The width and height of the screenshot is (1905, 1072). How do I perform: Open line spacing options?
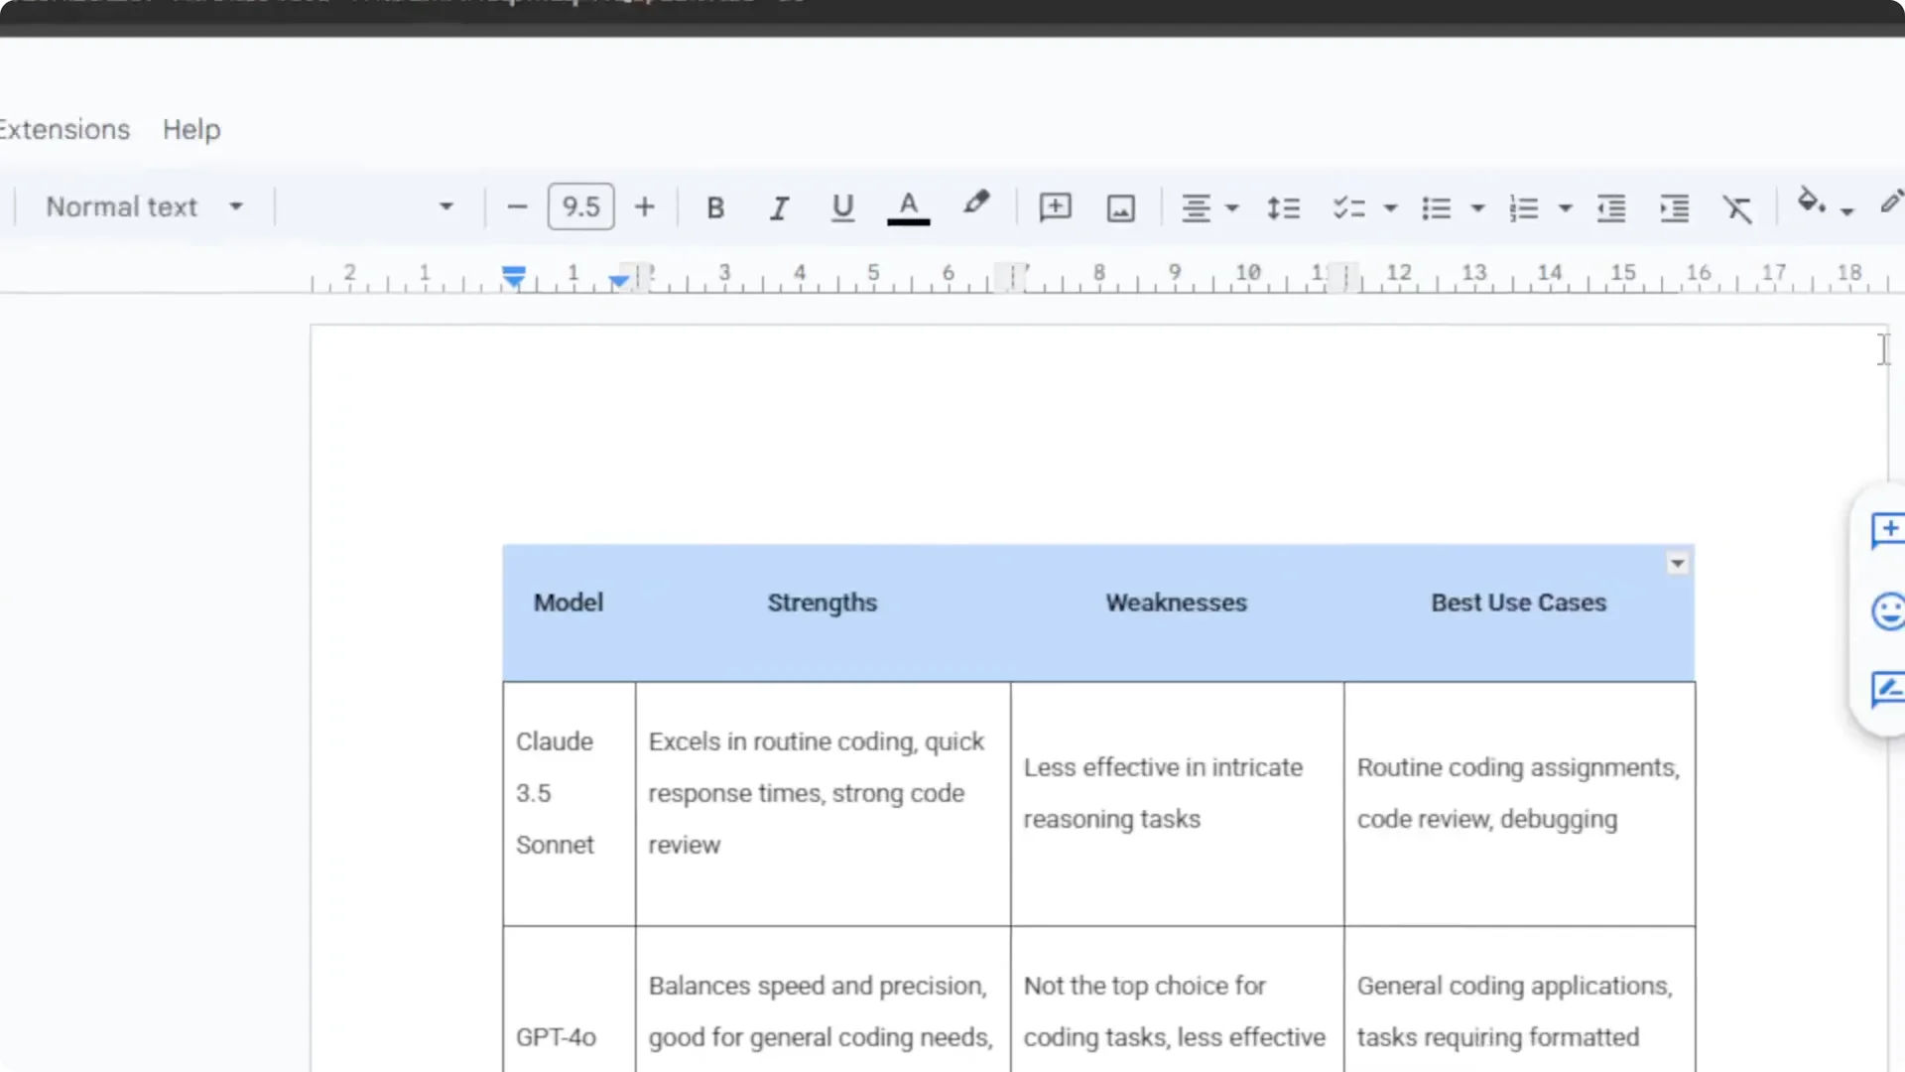[1283, 207]
